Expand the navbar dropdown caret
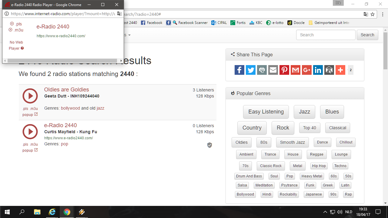 [x=129, y=35]
